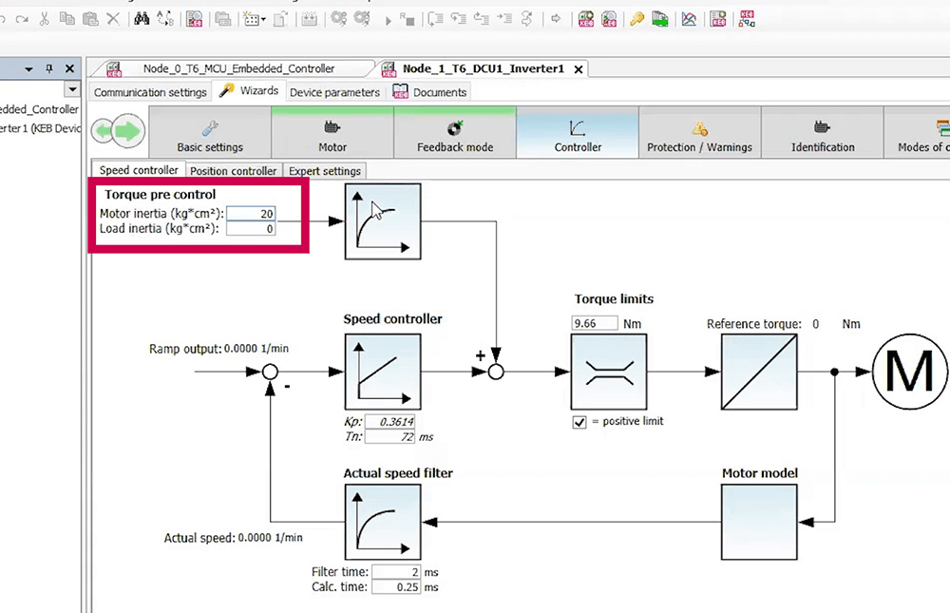Open the scope chart graph icon
The image size is (950, 613).
point(689,19)
